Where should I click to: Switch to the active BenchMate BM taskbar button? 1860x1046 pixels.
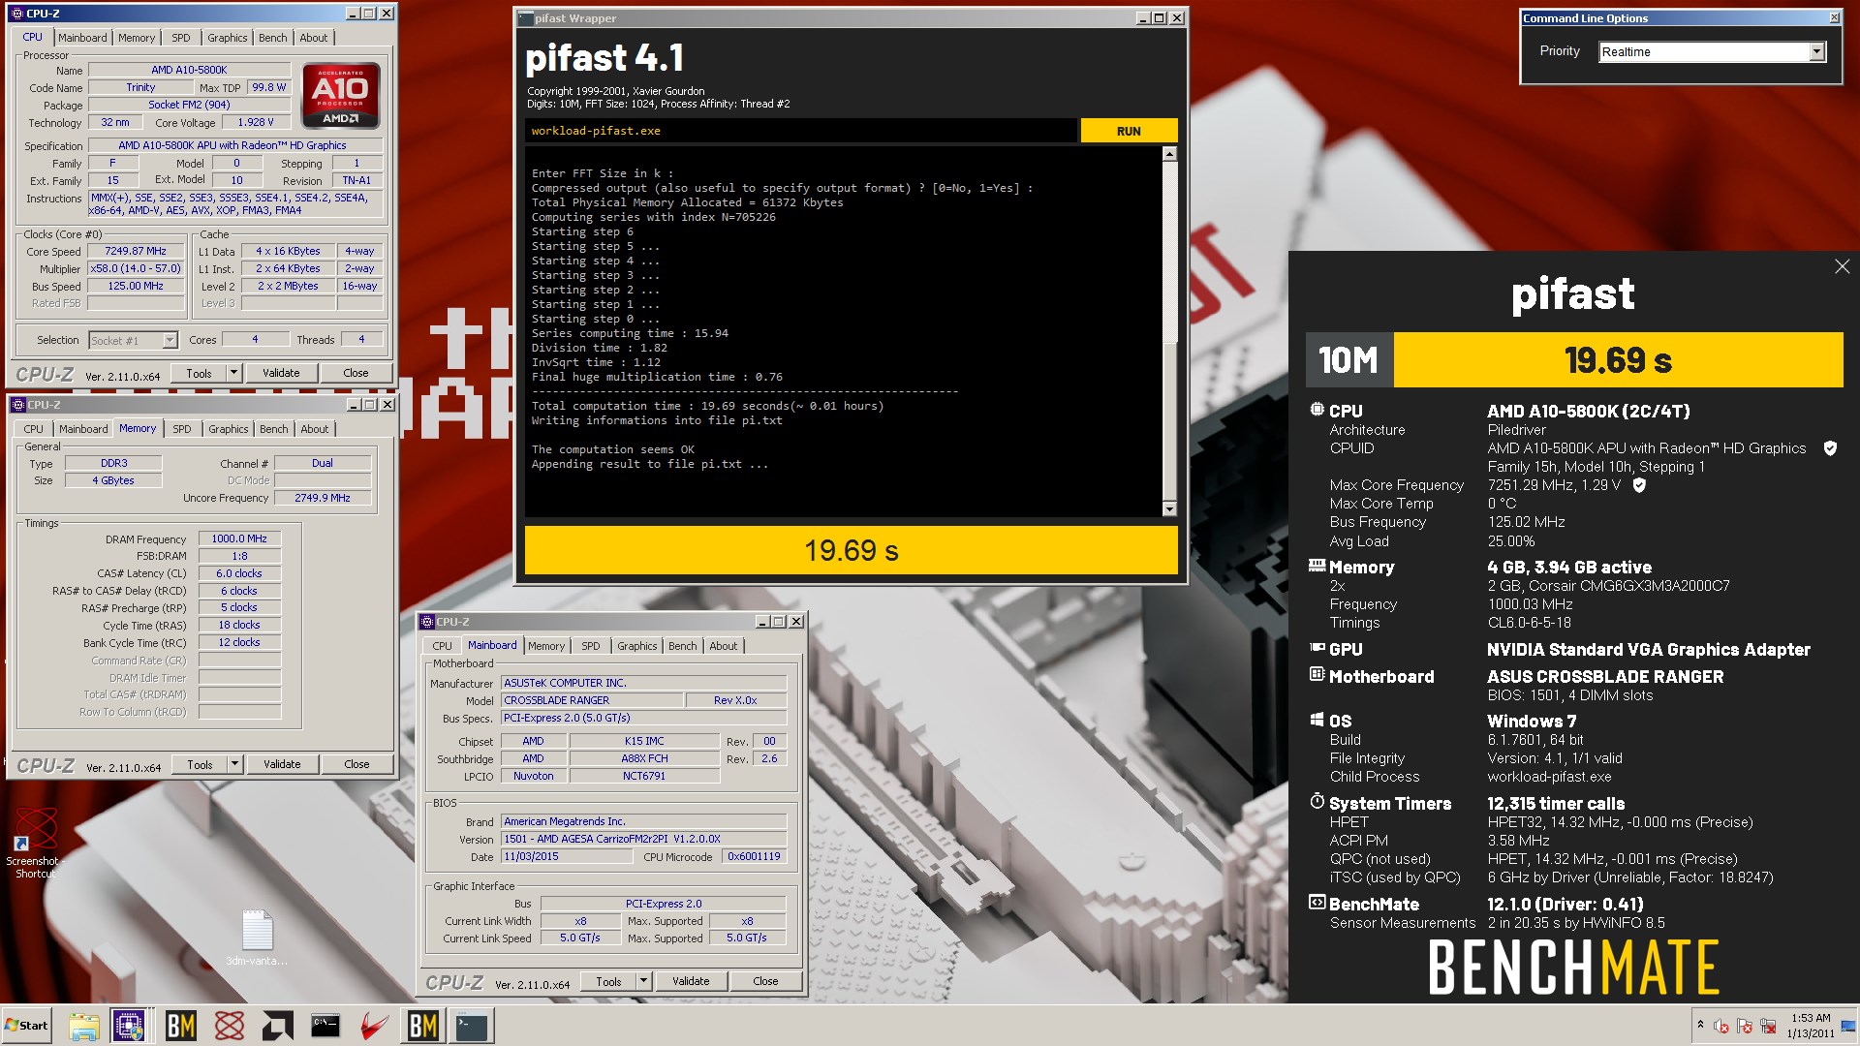click(422, 1026)
